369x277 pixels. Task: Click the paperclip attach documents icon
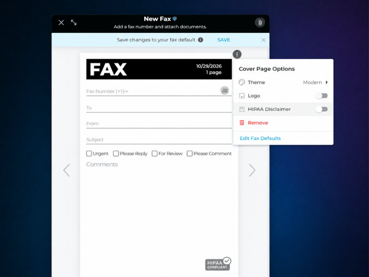tap(260, 23)
